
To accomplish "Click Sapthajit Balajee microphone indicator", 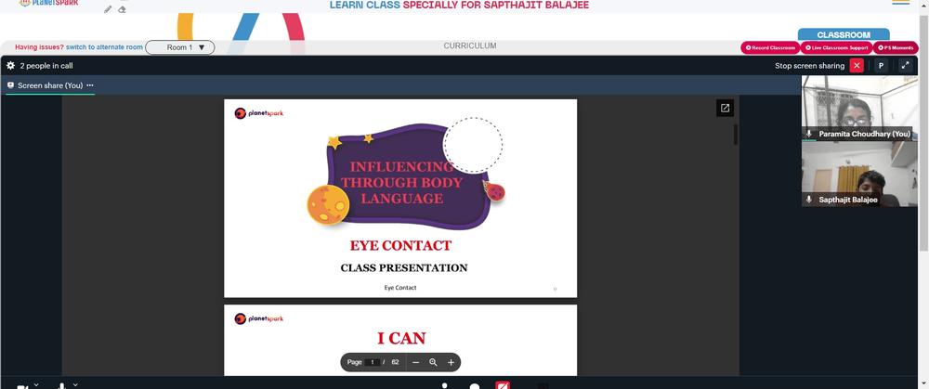I will 809,201.
